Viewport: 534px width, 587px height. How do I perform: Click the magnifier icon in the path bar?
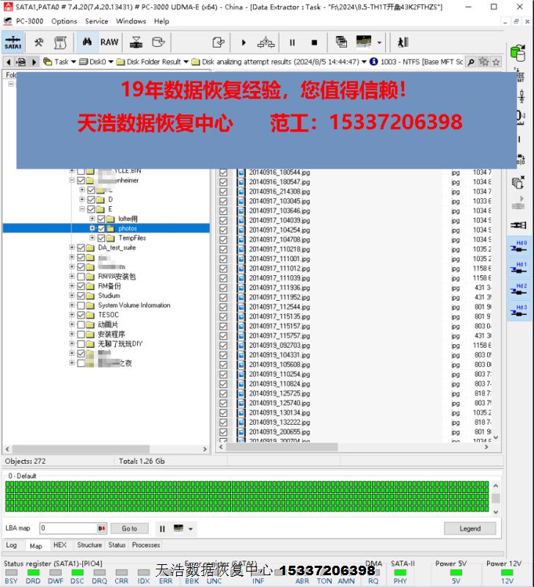pos(471,62)
